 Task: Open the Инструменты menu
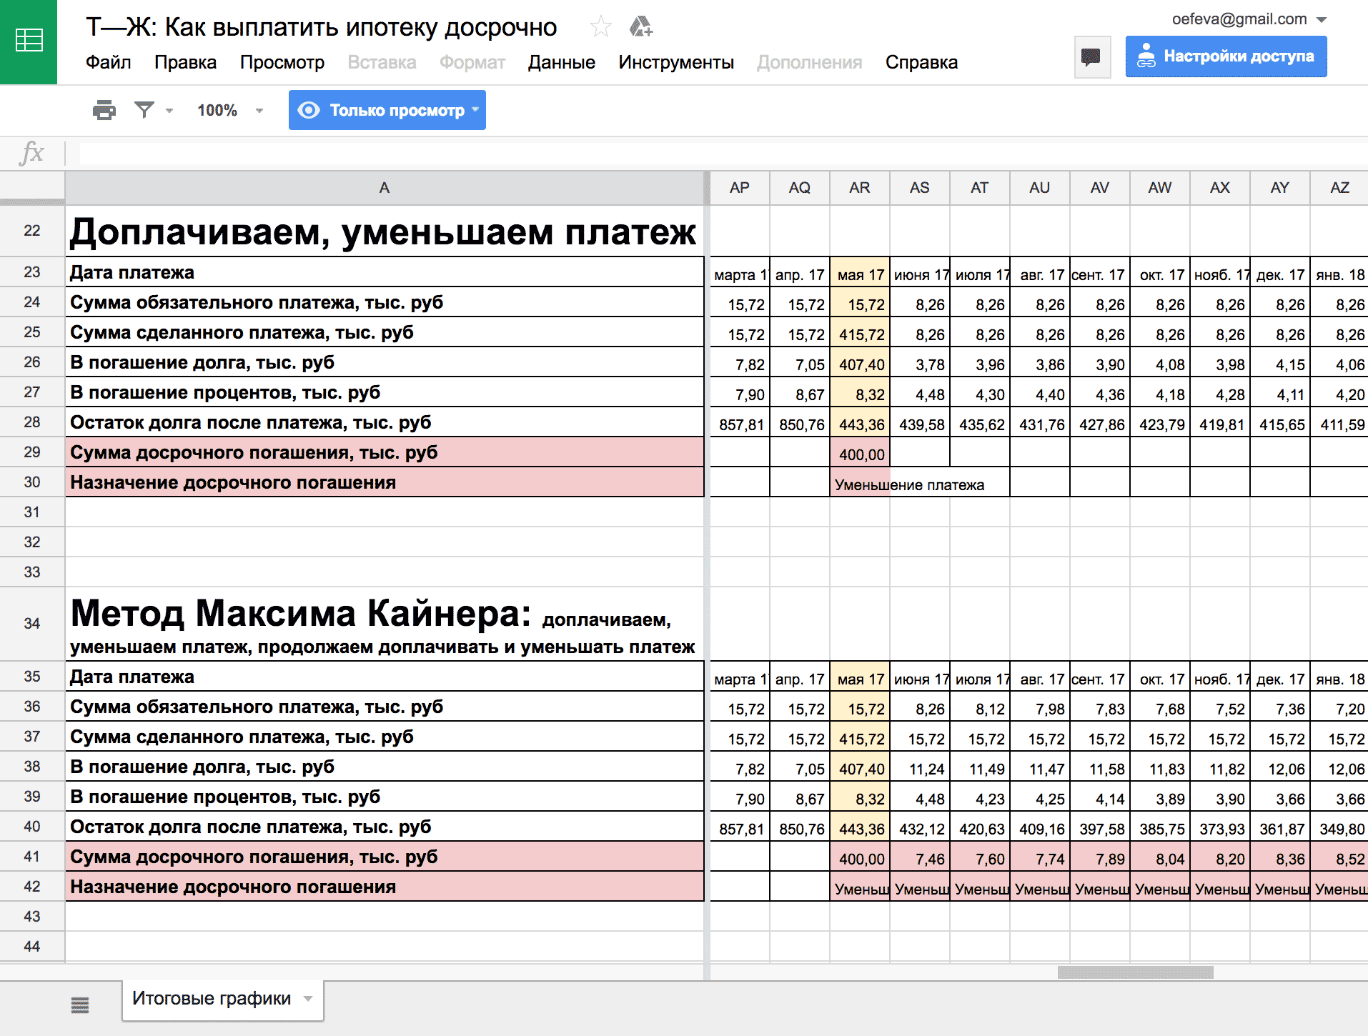(676, 63)
